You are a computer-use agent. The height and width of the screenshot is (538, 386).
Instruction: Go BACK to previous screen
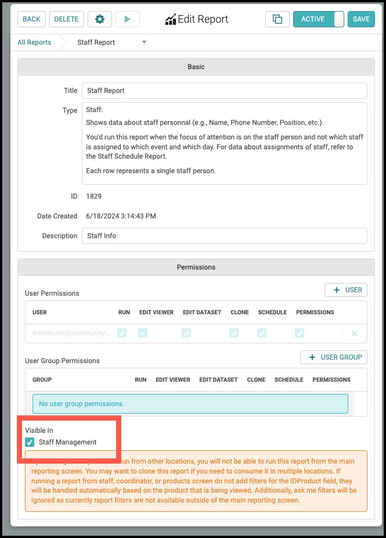[x=31, y=19]
